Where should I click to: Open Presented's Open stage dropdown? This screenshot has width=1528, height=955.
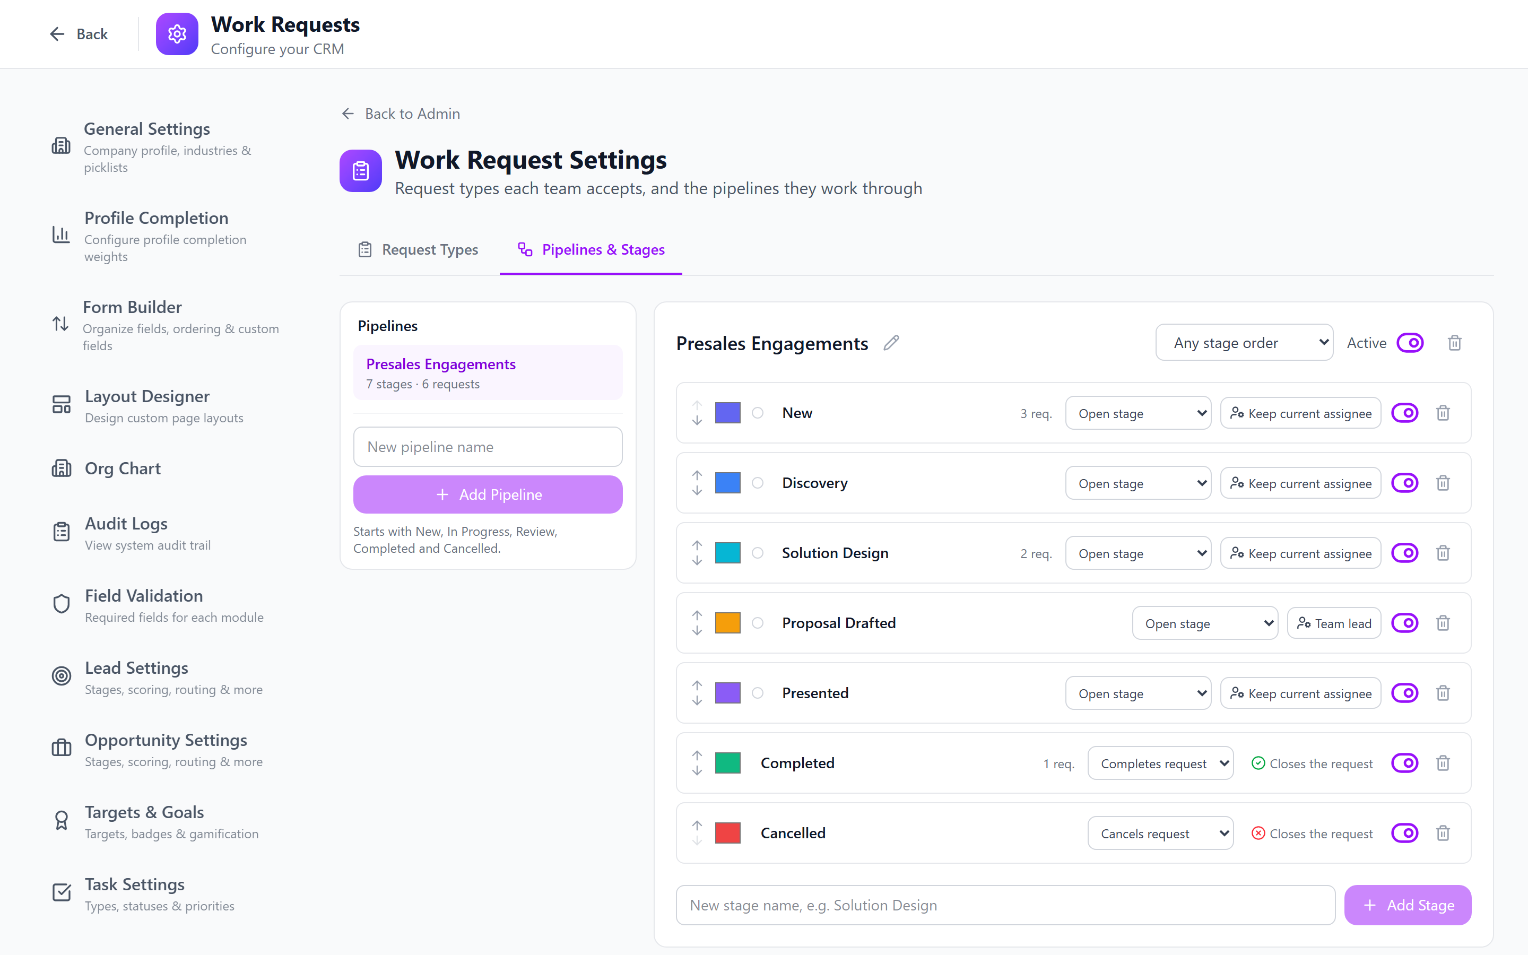pos(1139,693)
